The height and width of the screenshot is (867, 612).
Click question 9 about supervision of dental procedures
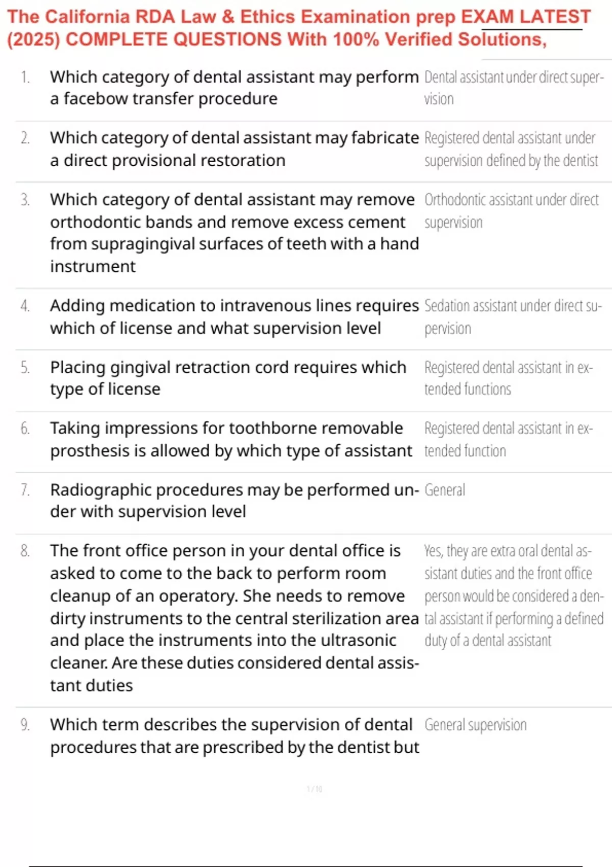[234, 735]
